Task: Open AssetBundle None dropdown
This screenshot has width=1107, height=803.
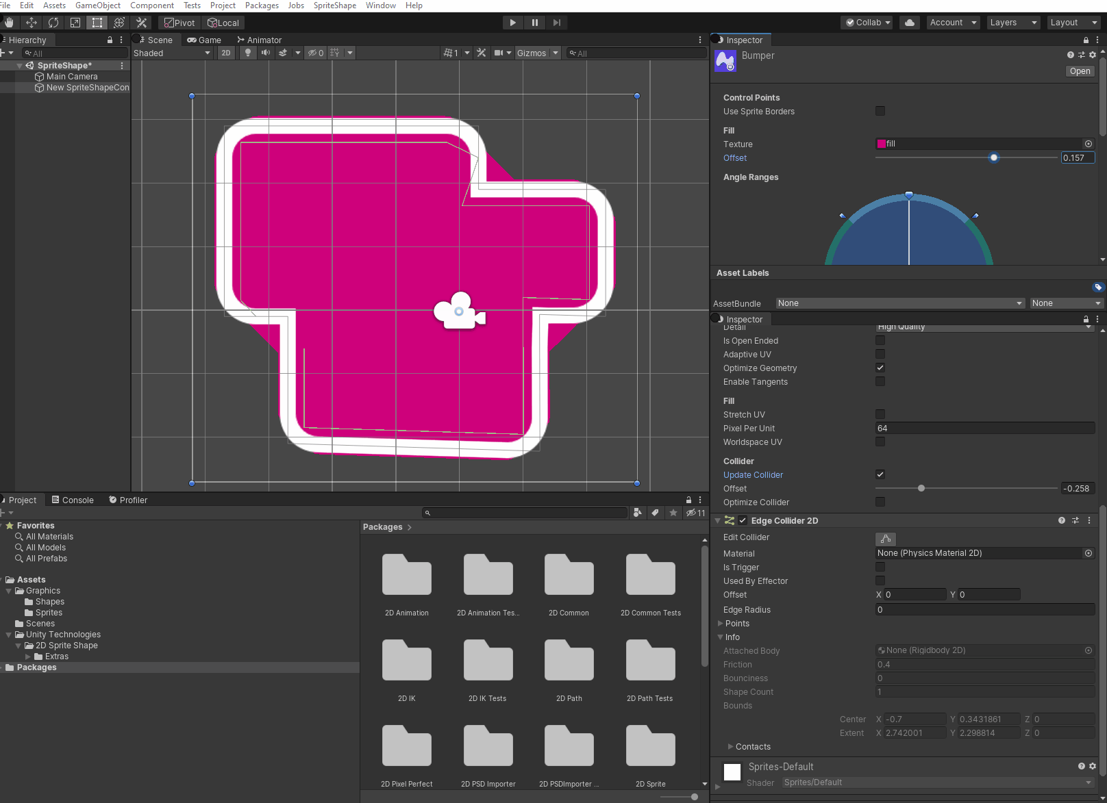Action: 900,303
